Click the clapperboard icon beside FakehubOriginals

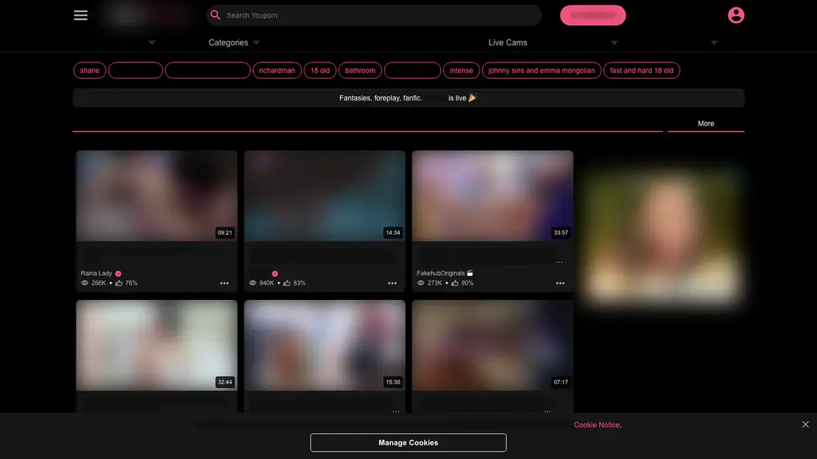point(470,273)
